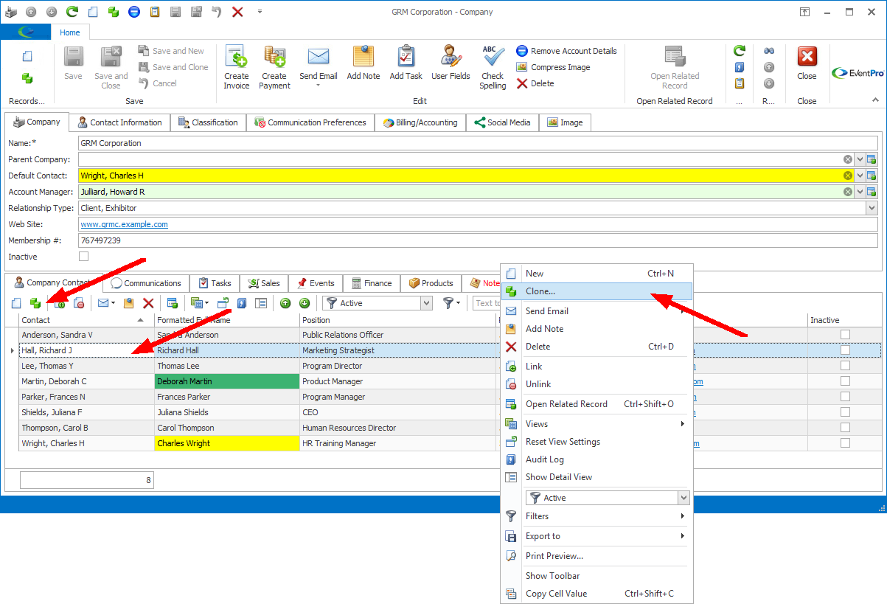Click the Membership # field

pos(478,240)
